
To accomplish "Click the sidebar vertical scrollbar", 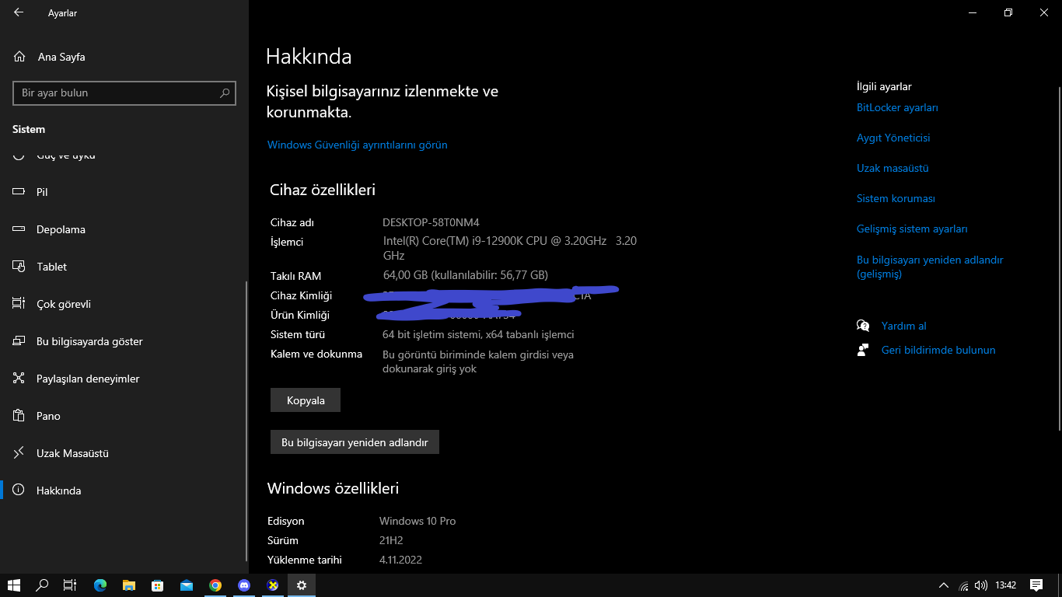I will 246,420.
